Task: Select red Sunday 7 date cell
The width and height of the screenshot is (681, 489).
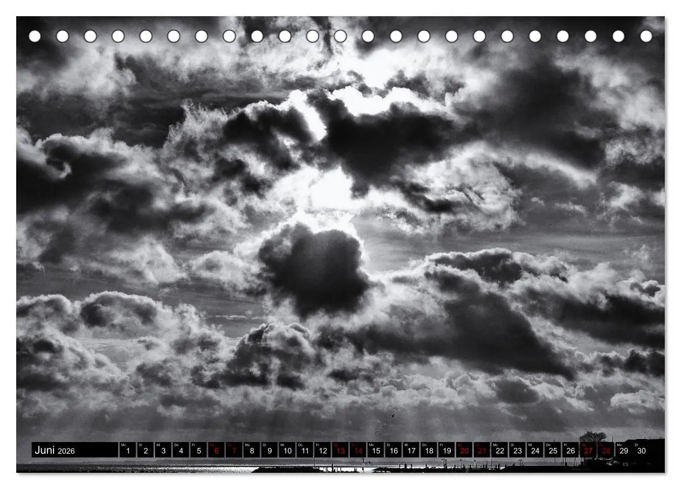Action: [x=234, y=450]
